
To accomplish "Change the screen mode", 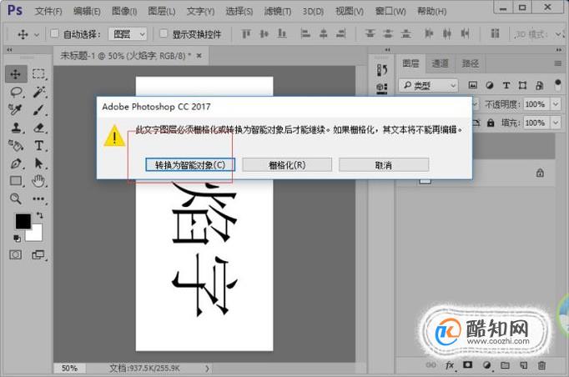I will 38,255.
